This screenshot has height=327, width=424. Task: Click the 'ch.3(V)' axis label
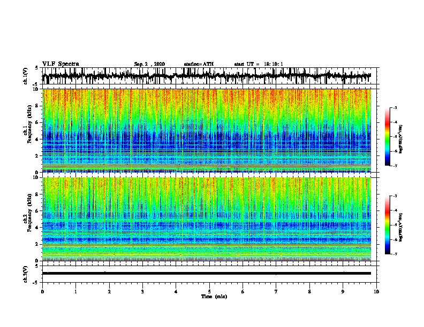[x=26, y=274]
